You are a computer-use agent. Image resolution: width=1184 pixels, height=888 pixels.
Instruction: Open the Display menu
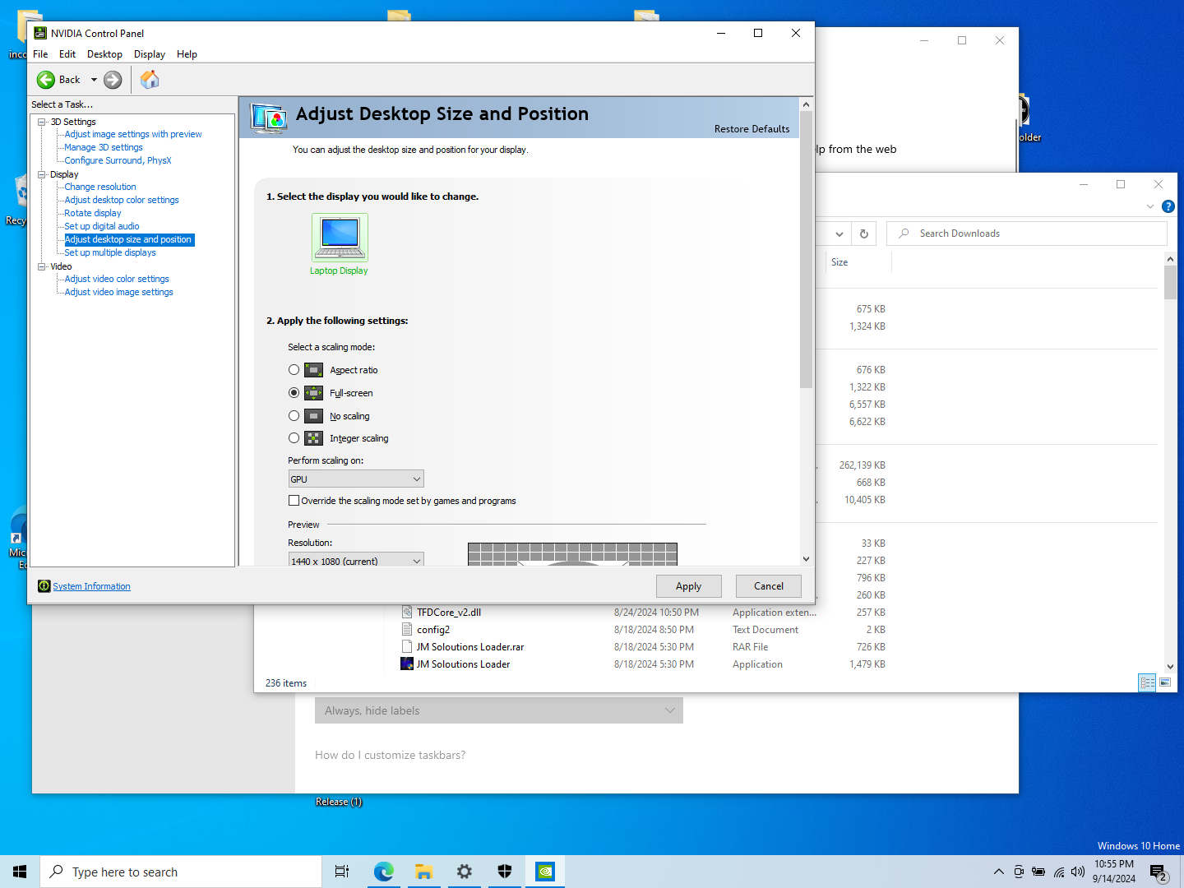point(150,54)
